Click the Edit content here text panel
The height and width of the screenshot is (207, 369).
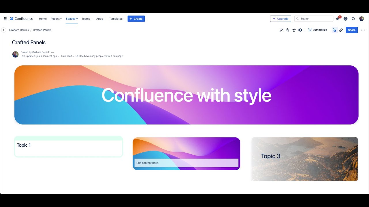click(x=186, y=163)
